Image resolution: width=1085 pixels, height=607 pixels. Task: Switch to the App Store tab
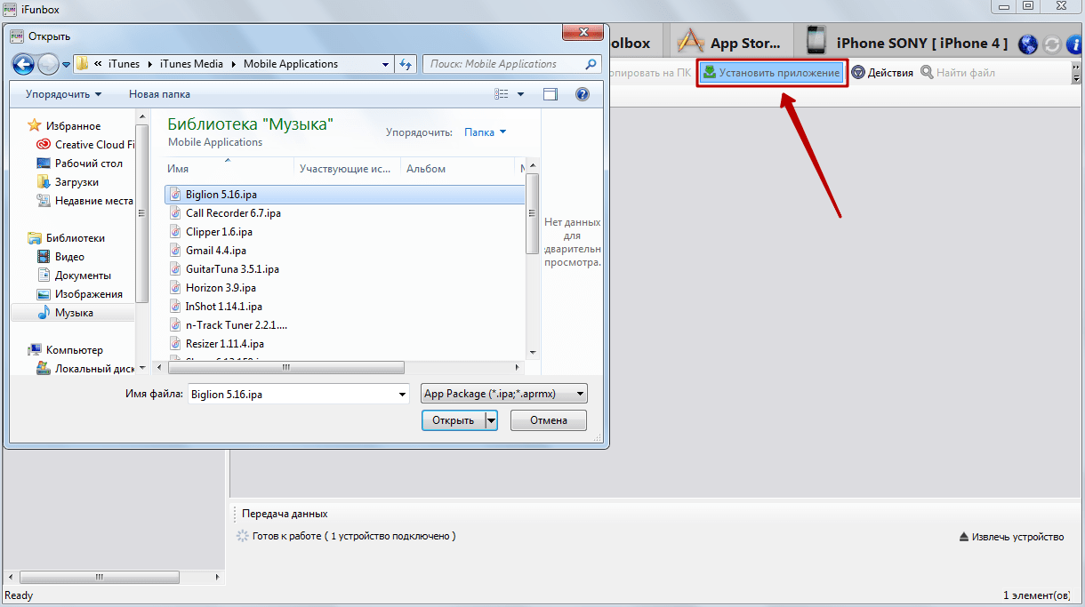coord(731,43)
